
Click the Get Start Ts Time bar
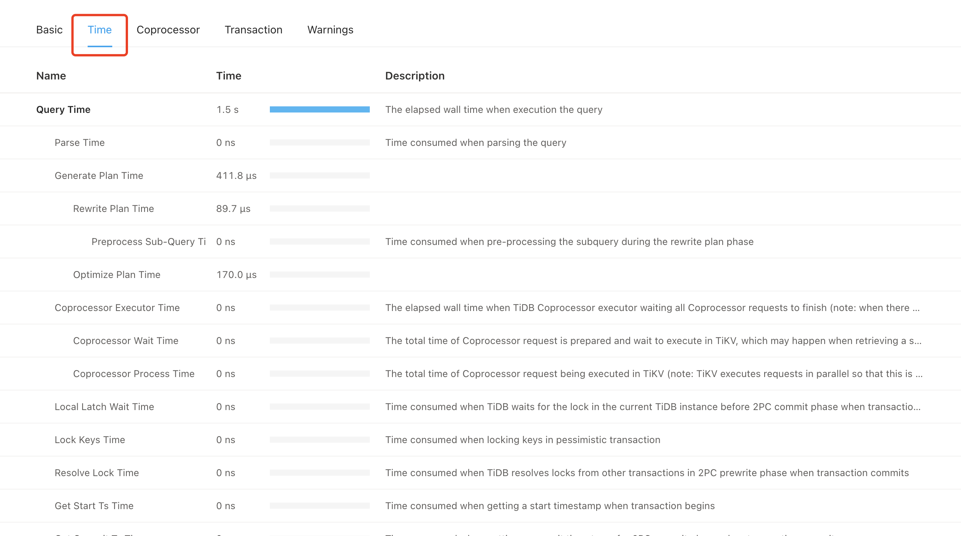[x=319, y=506]
